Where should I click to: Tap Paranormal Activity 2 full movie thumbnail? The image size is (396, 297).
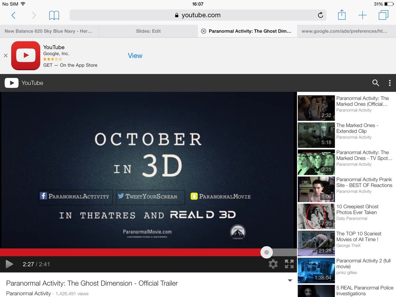(x=316, y=270)
